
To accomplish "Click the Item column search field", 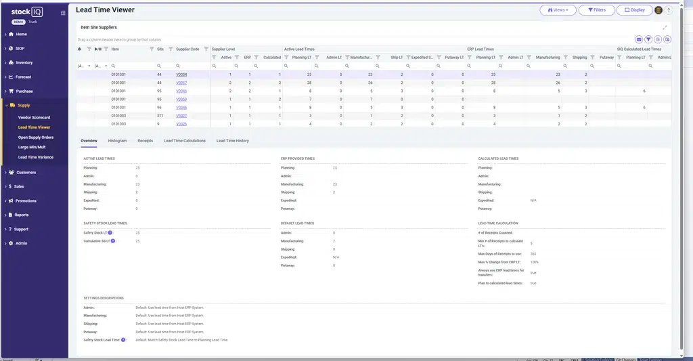I will [132, 66].
